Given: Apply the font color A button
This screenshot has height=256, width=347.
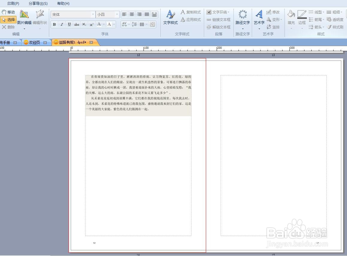Looking at the screenshot, I should point(99,24).
